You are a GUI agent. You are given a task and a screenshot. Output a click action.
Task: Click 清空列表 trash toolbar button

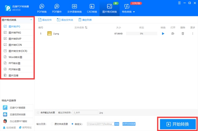pyautogui.click(x=85, y=20)
